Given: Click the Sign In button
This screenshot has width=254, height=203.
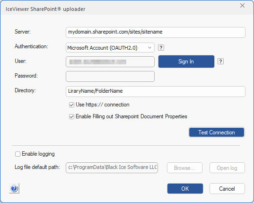Looking at the screenshot, I should [x=186, y=62].
